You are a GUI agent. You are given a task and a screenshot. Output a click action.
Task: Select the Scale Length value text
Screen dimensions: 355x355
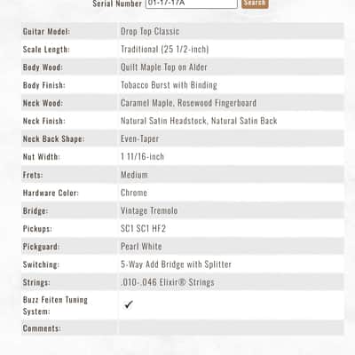165,49
